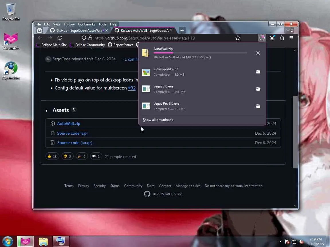Toggle eyes reaction with 1
The width and height of the screenshot is (330, 247).
(x=96, y=156)
